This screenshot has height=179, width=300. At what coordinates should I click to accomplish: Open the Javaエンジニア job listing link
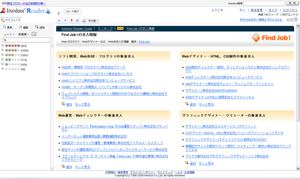(98, 81)
